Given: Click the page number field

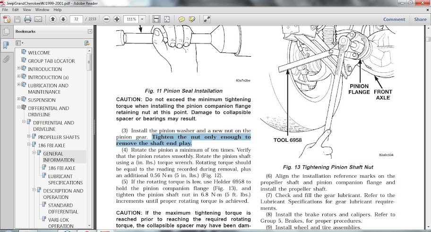Looking at the screenshot, I should [x=76, y=19].
